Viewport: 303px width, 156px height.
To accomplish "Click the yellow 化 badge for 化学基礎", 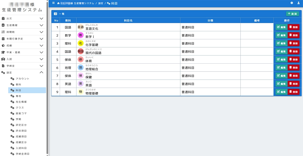I will 81,43.
